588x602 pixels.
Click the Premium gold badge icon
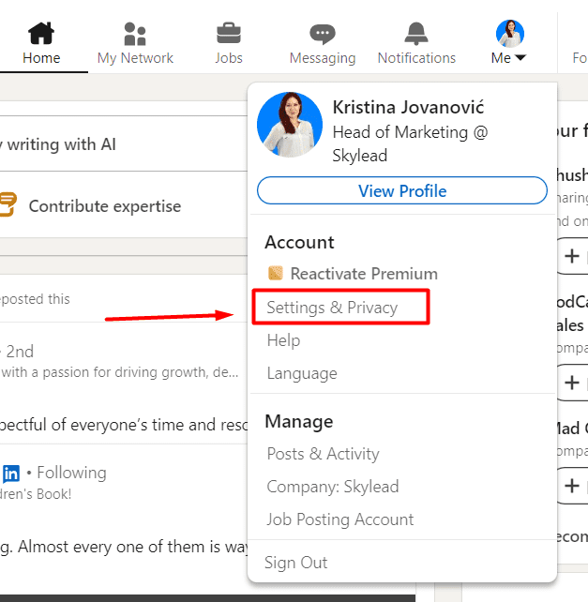(275, 274)
